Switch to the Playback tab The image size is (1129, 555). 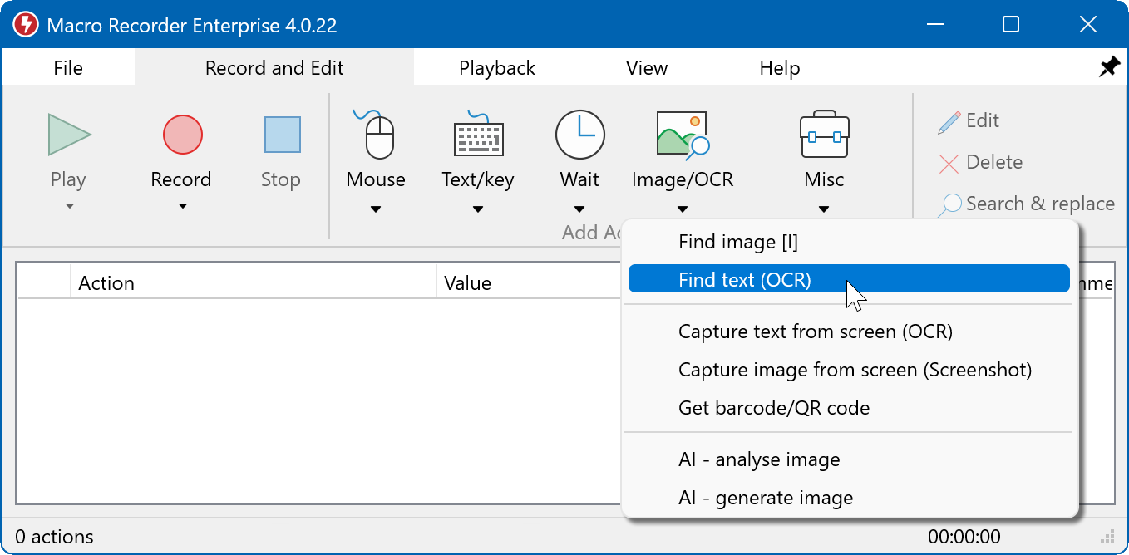496,68
